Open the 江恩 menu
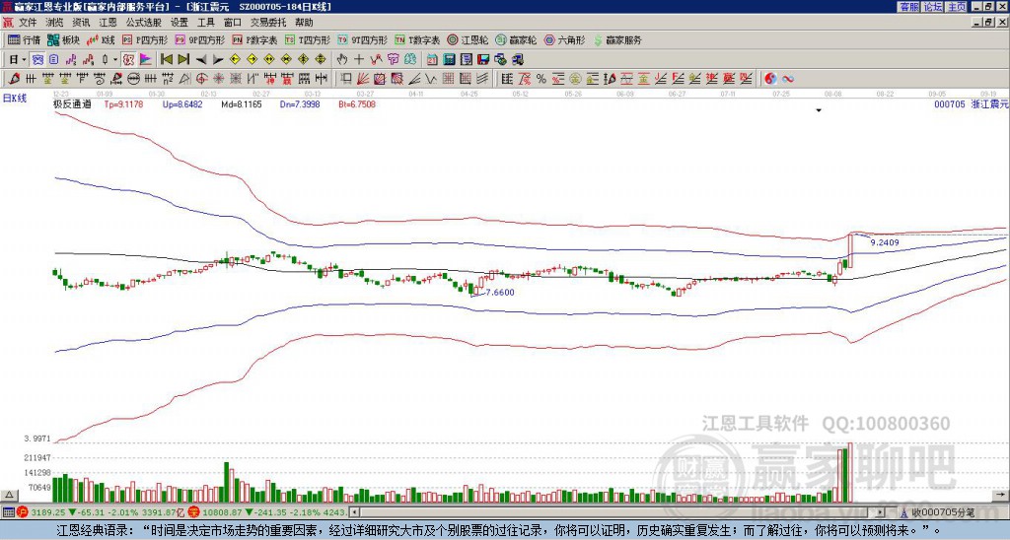The width and height of the screenshot is (1010, 540). coord(108,23)
